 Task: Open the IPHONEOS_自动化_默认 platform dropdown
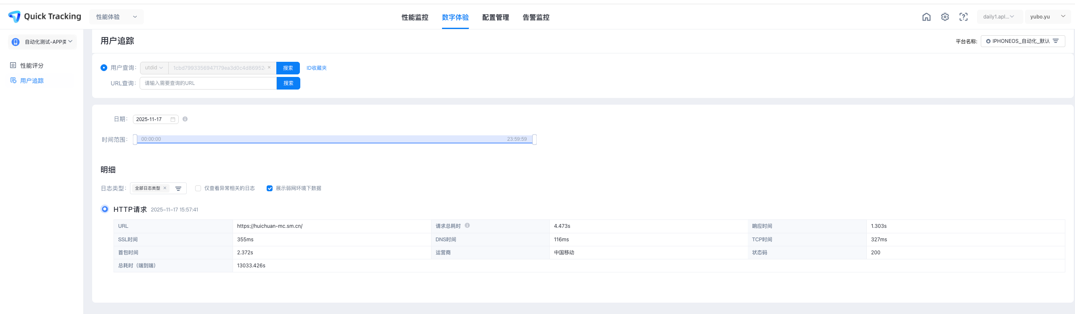pos(1023,41)
